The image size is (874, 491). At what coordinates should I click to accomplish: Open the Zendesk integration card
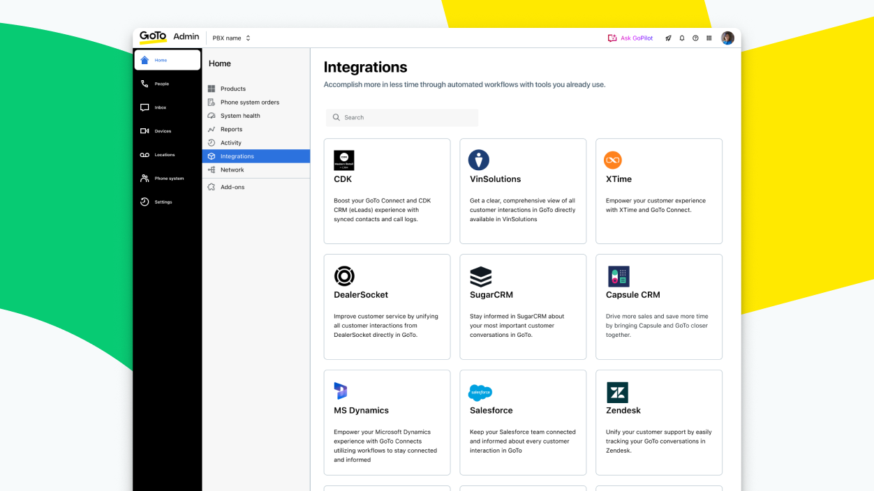point(658,422)
